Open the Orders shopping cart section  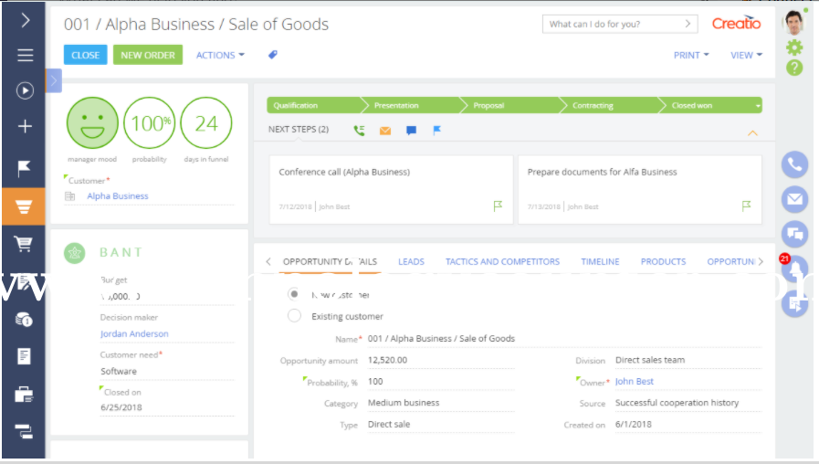(x=24, y=244)
